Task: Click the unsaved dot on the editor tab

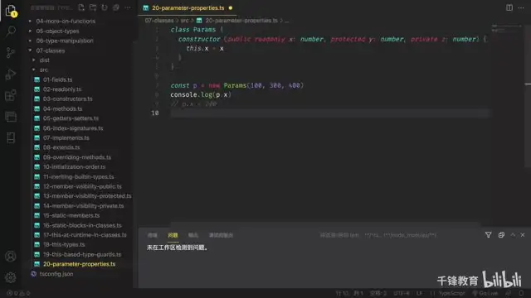Action: (231, 7)
